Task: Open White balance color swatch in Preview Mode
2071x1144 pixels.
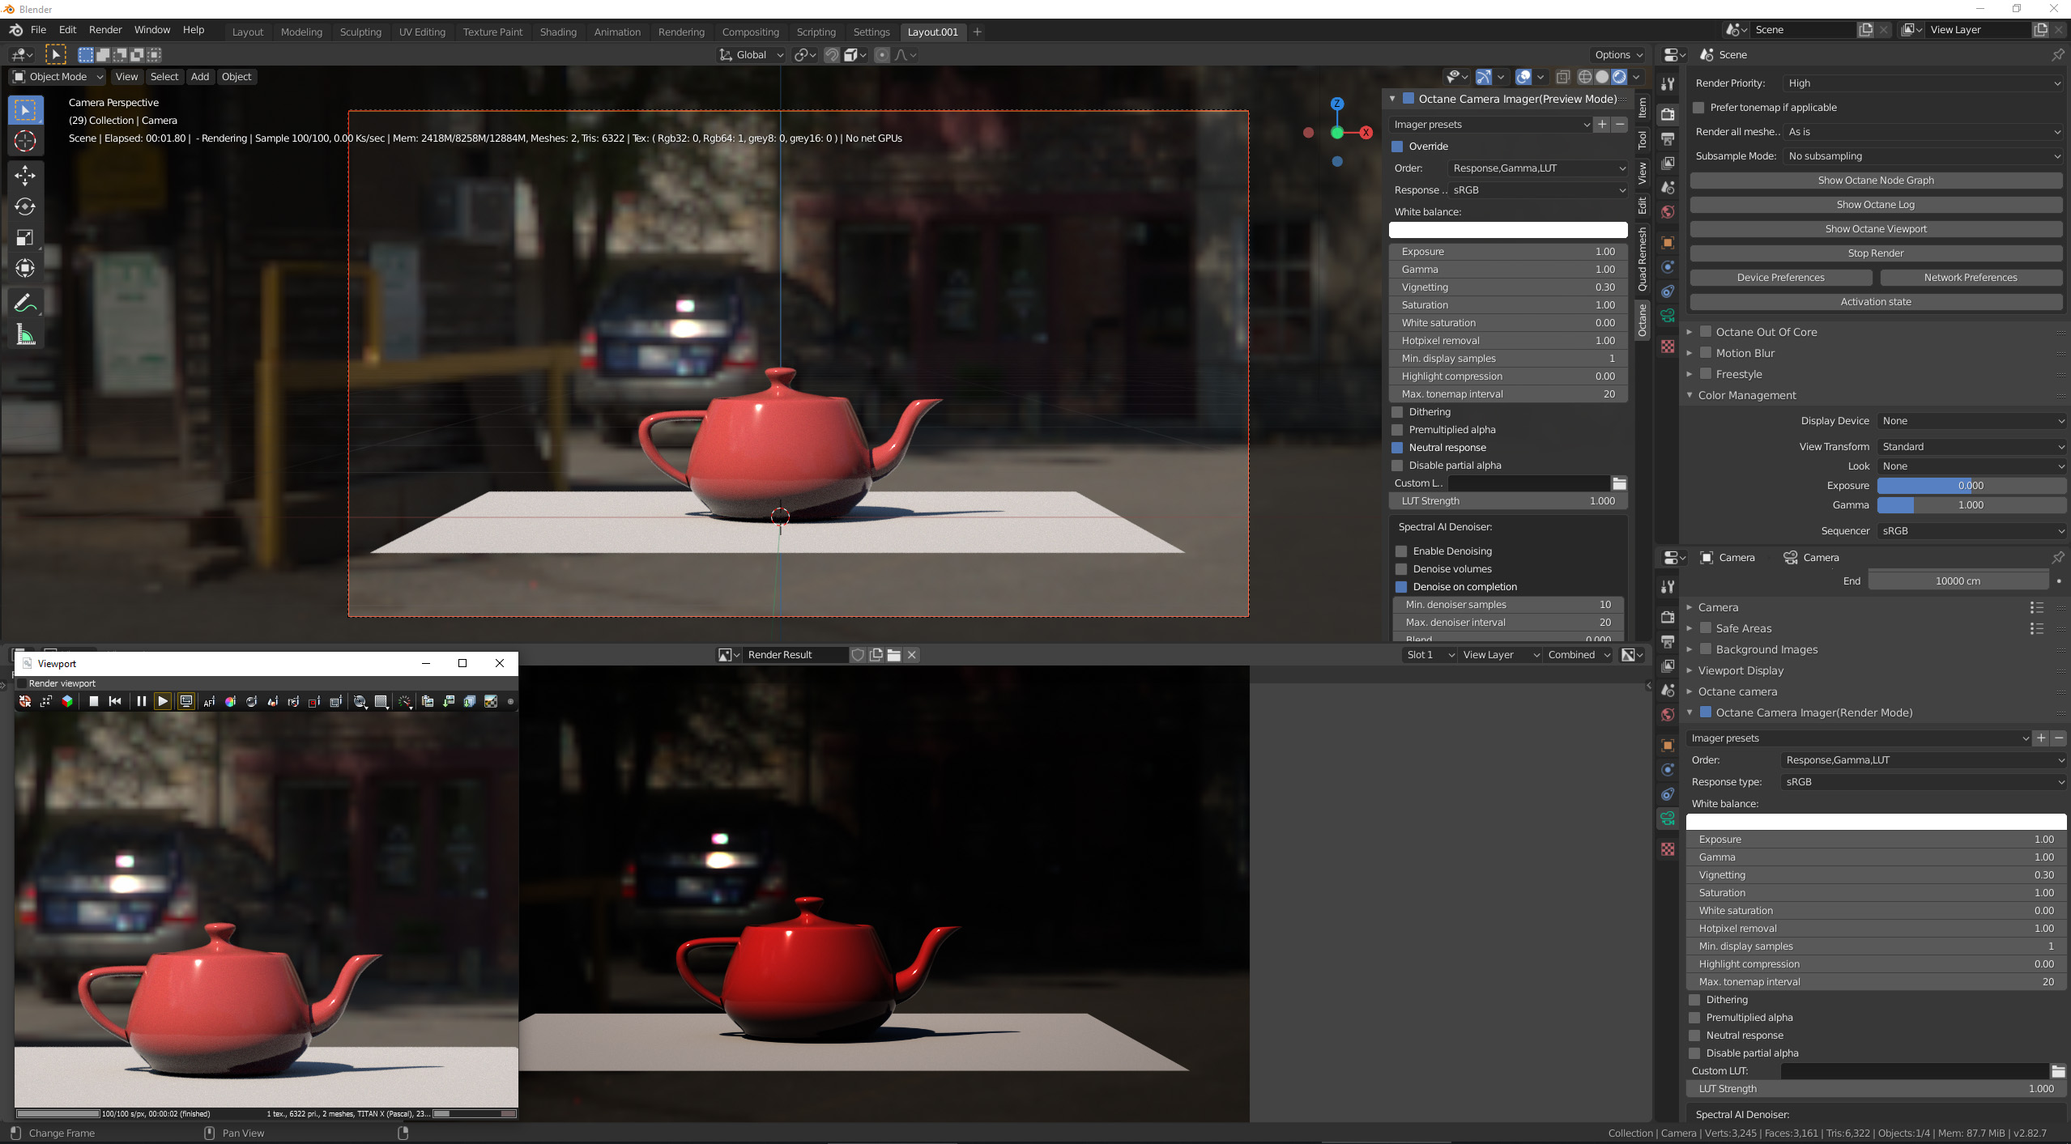Action: (1508, 230)
